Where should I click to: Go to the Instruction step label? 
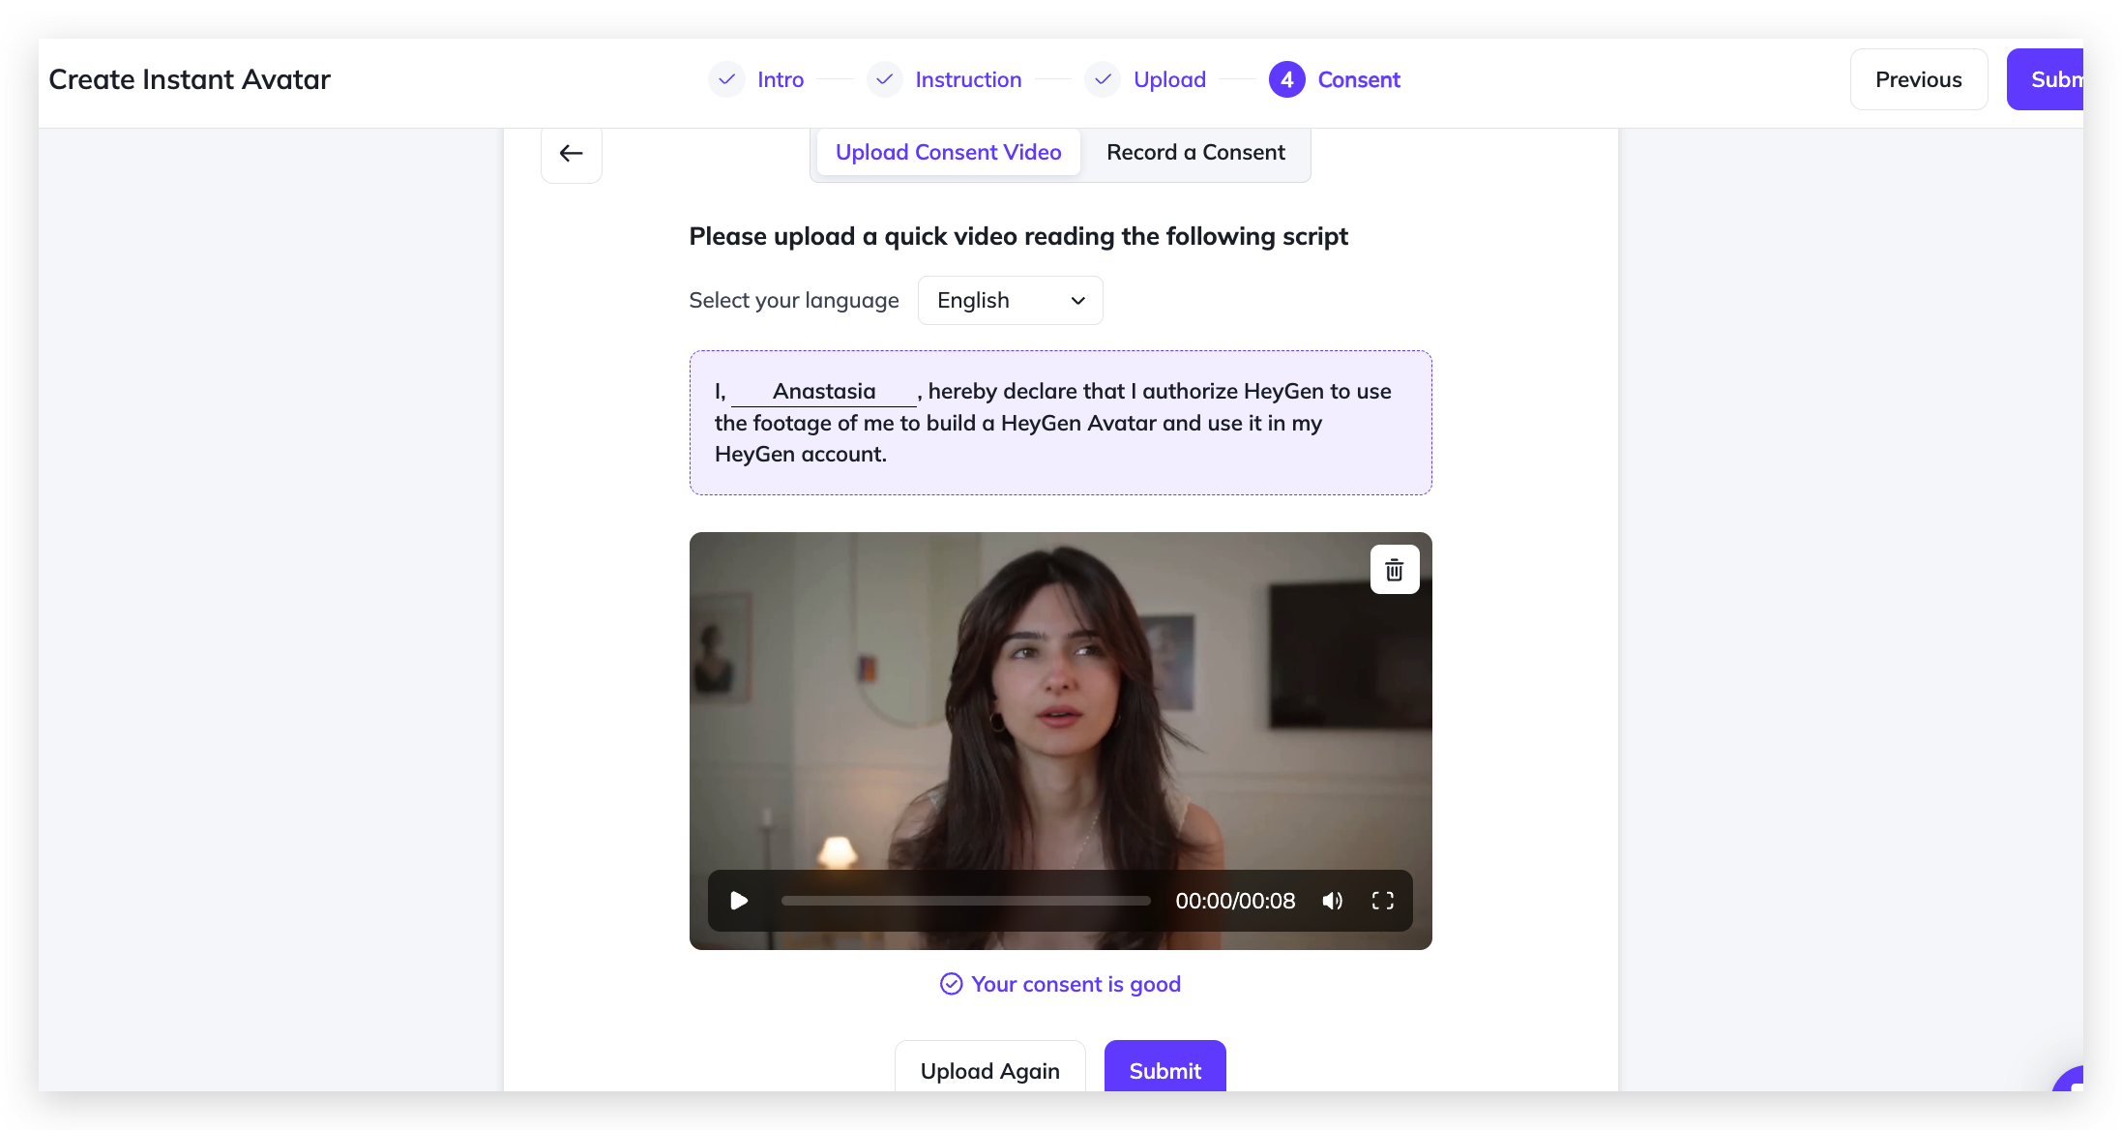tap(968, 79)
